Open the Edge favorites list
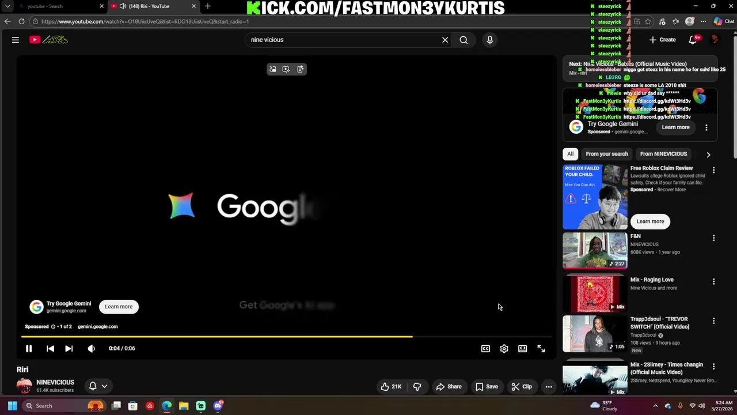 675,21
